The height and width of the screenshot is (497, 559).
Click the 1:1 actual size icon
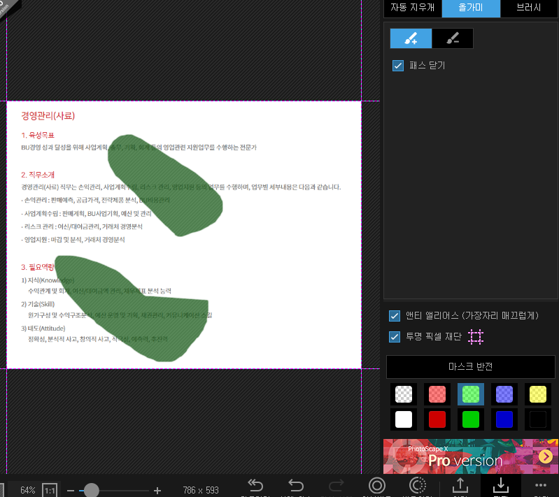coord(50,491)
